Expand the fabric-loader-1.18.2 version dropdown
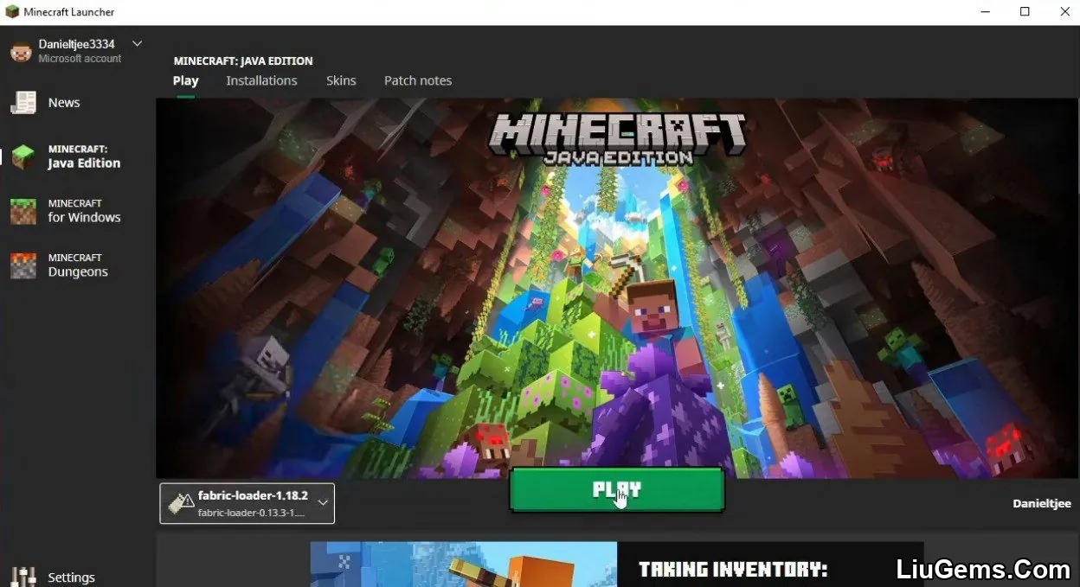The height and width of the screenshot is (587, 1080). coord(323,502)
